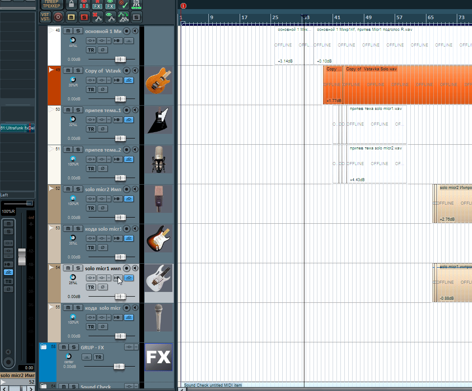Toggle blue envelope button on track 53

coord(129,238)
